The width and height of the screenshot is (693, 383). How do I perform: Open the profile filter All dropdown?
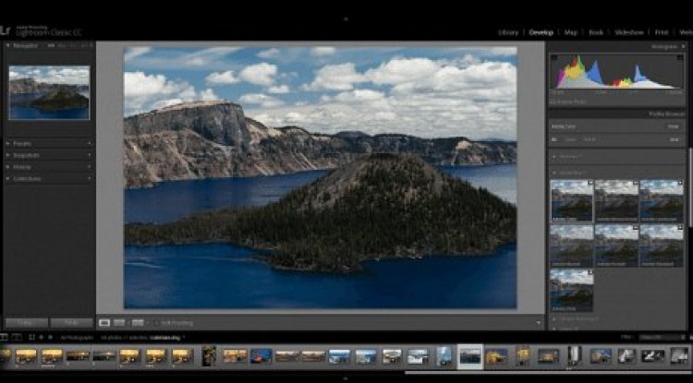[x=554, y=139]
